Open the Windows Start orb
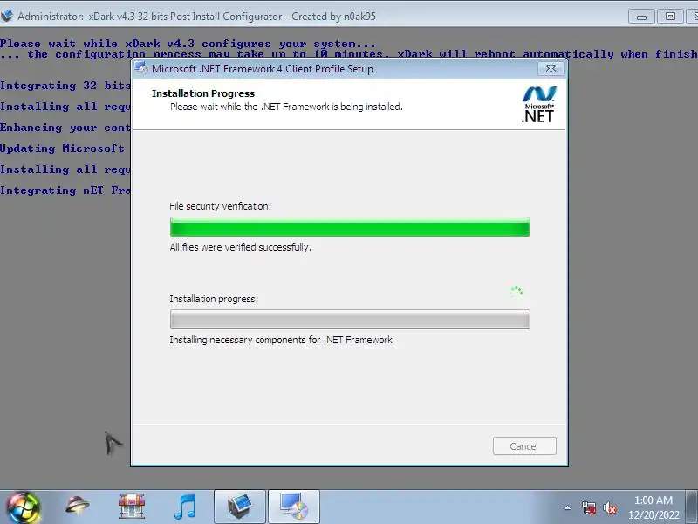This screenshot has width=698, height=524. [23, 507]
